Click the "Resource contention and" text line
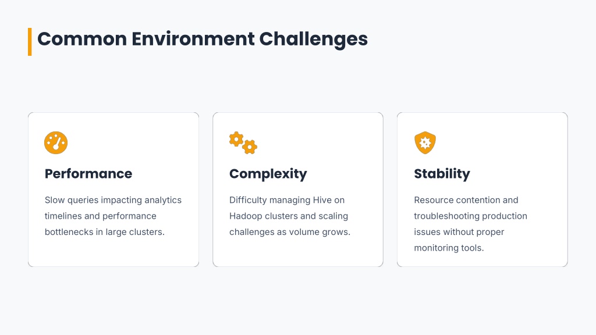The height and width of the screenshot is (335, 596). [x=466, y=200]
